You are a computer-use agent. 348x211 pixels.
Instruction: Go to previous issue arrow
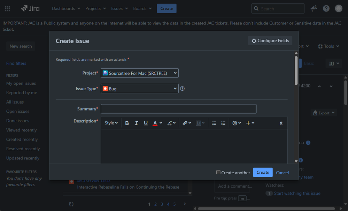[319, 86]
